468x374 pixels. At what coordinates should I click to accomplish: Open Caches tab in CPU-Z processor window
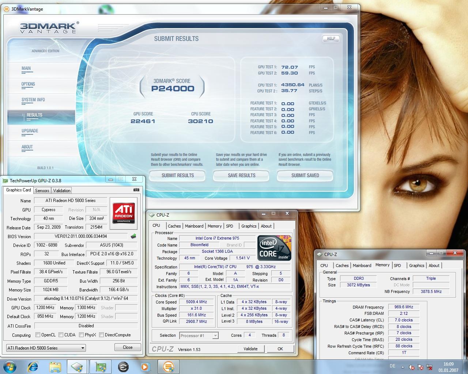click(x=174, y=226)
